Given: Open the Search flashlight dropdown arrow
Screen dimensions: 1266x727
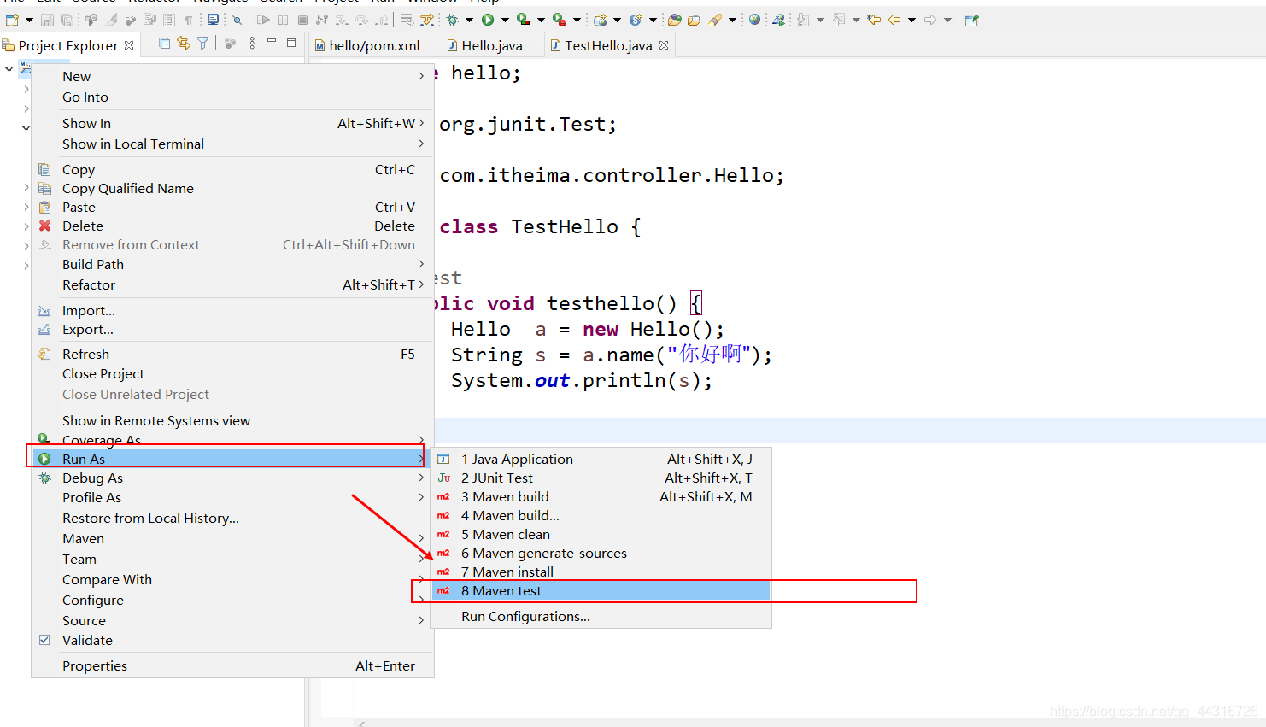Looking at the screenshot, I should (x=732, y=20).
